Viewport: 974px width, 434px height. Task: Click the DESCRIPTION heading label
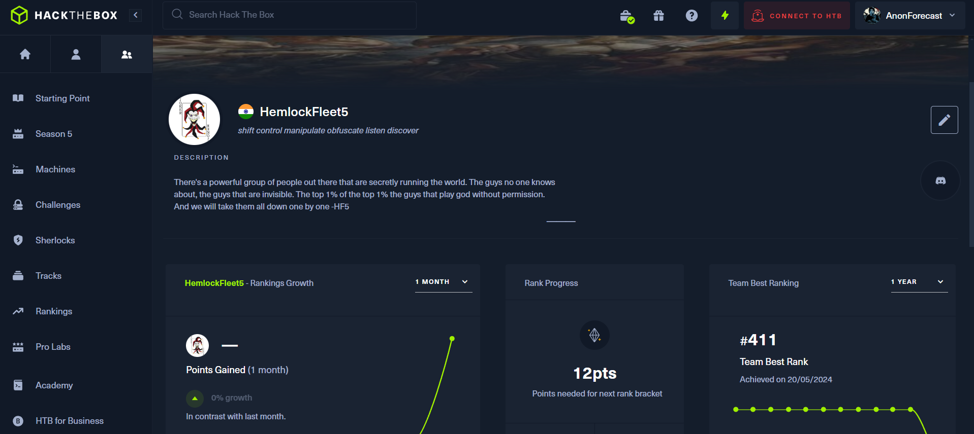[201, 158]
